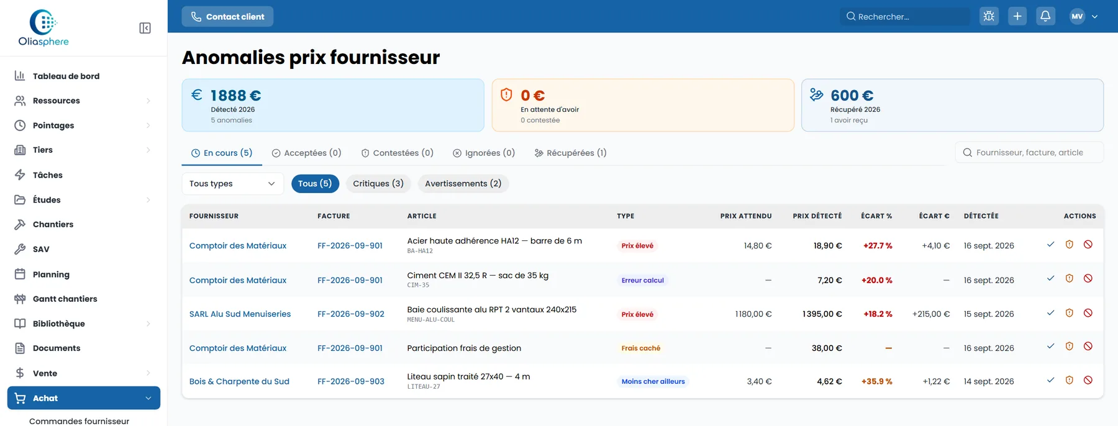
Task: Open invoice link FF-2026-09-902
Action: (x=351, y=314)
